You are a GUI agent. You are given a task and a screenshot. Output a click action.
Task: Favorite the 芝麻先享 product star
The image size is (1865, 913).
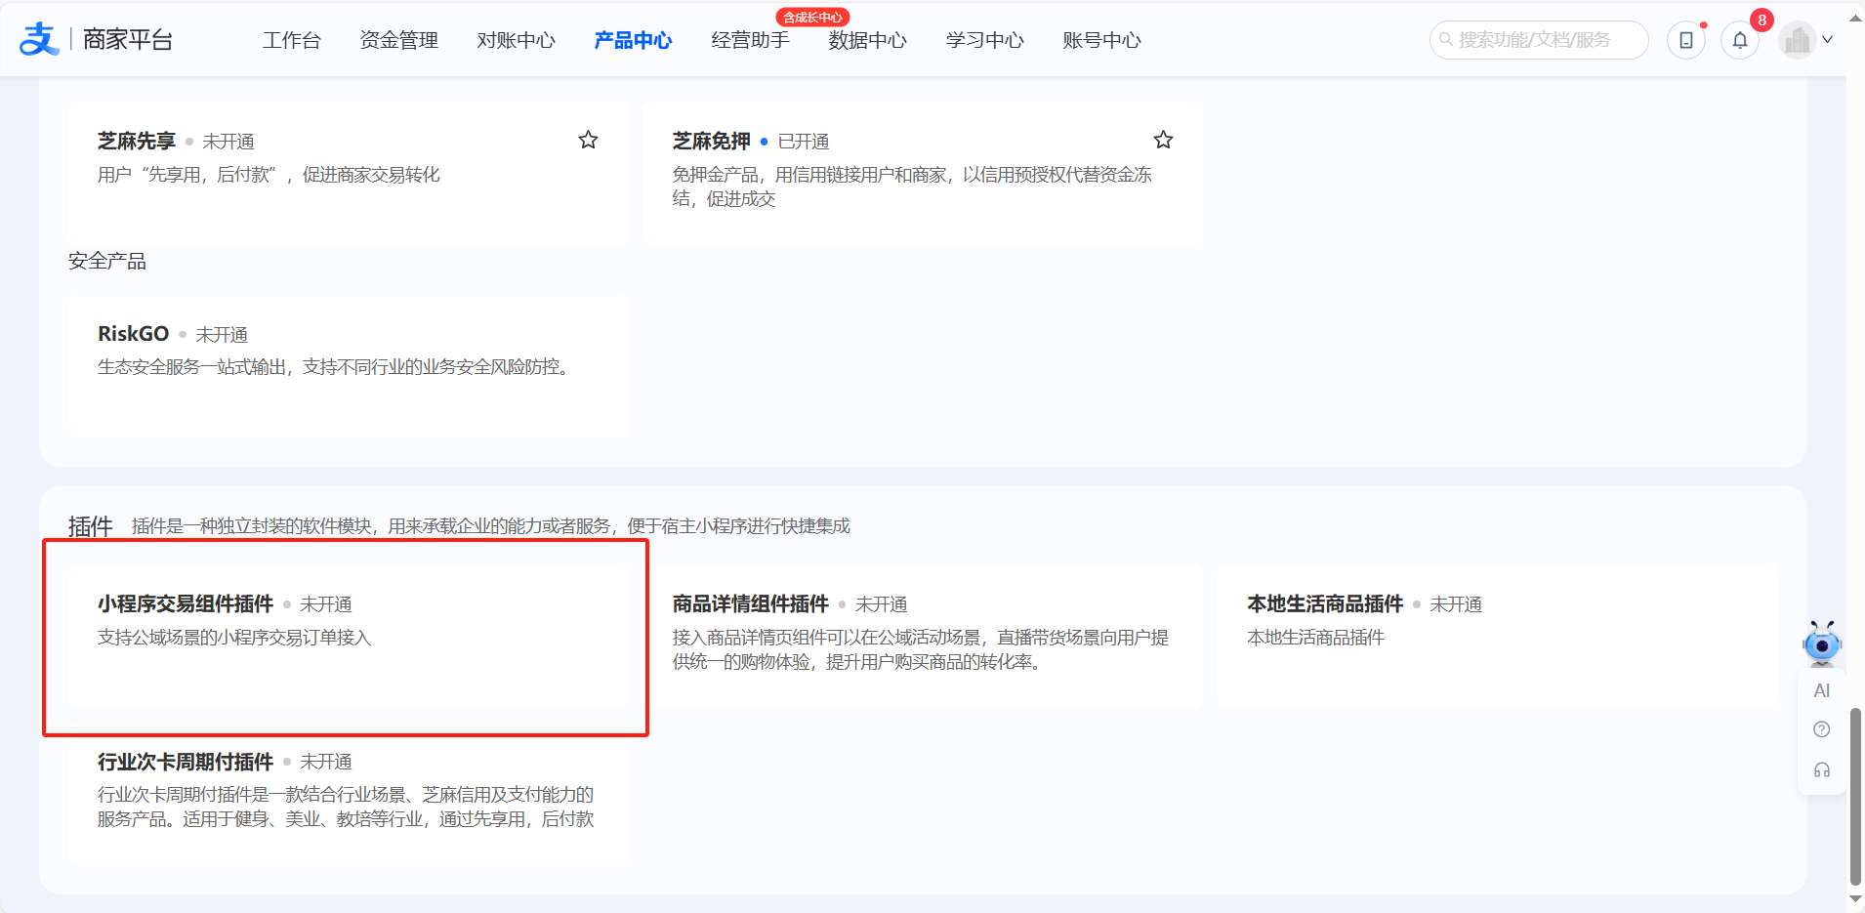[x=588, y=140]
